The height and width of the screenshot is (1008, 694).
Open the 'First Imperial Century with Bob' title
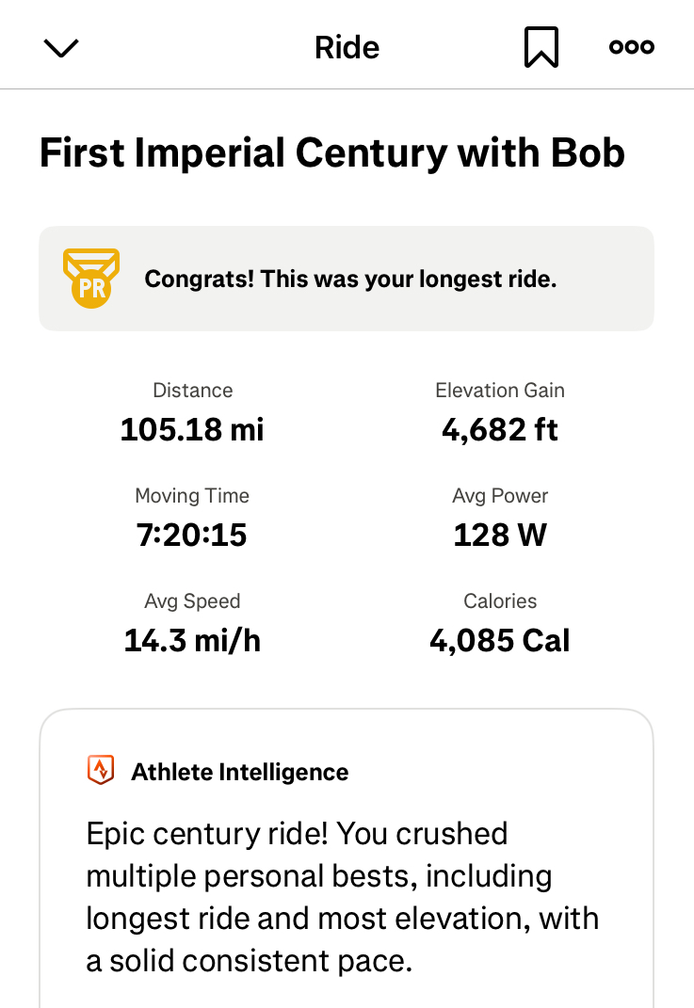tap(331, 153)
